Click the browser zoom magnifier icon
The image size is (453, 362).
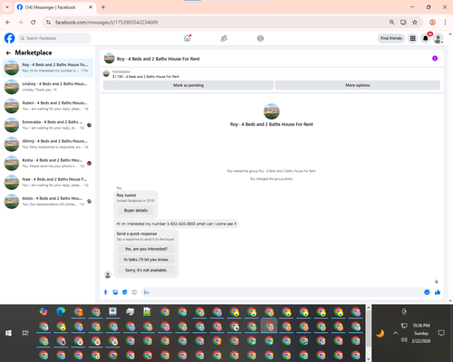click(x=391, y=22)
